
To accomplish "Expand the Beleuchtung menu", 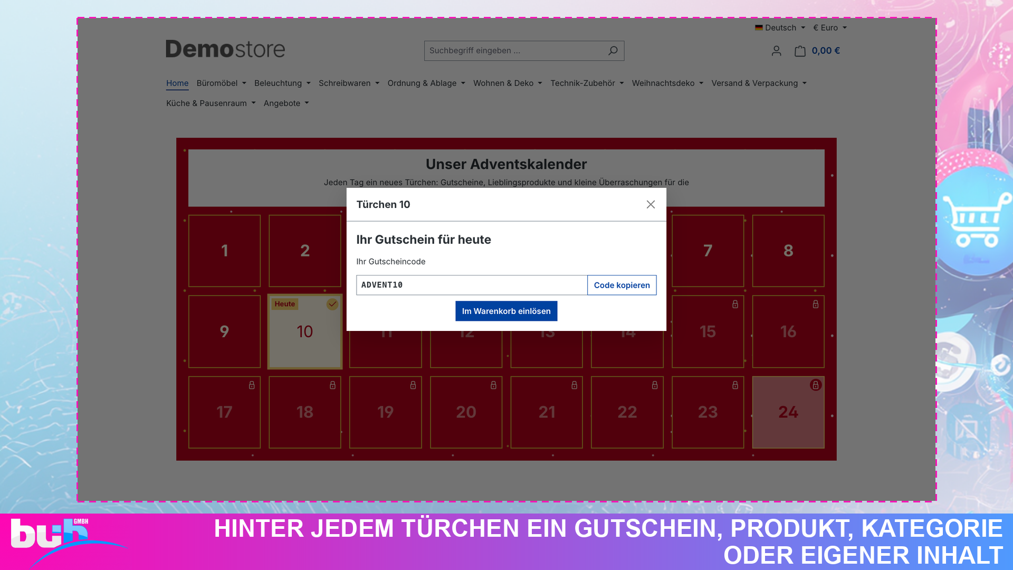I will pos(282,83).
